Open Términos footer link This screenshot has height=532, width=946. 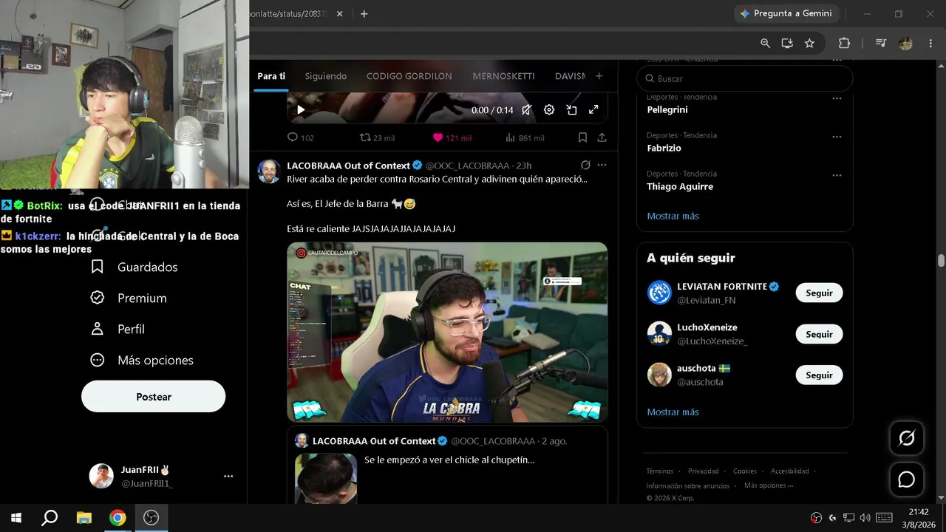click(x=660, y=471)
